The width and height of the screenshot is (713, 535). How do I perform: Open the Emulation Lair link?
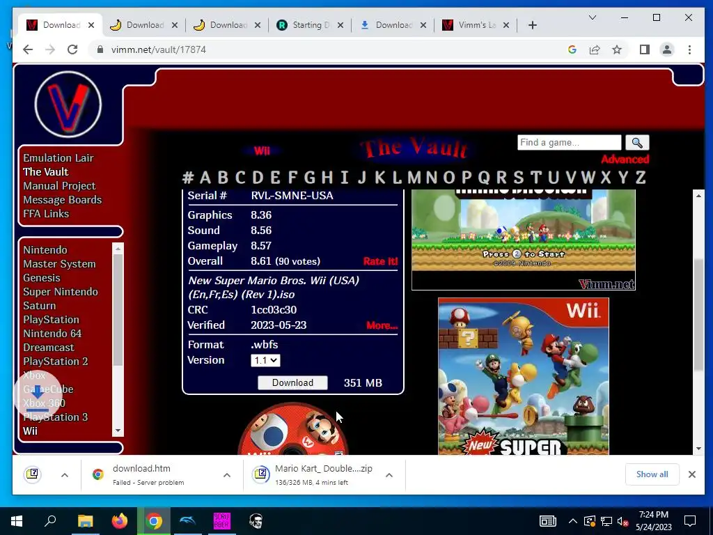(58, 158)
